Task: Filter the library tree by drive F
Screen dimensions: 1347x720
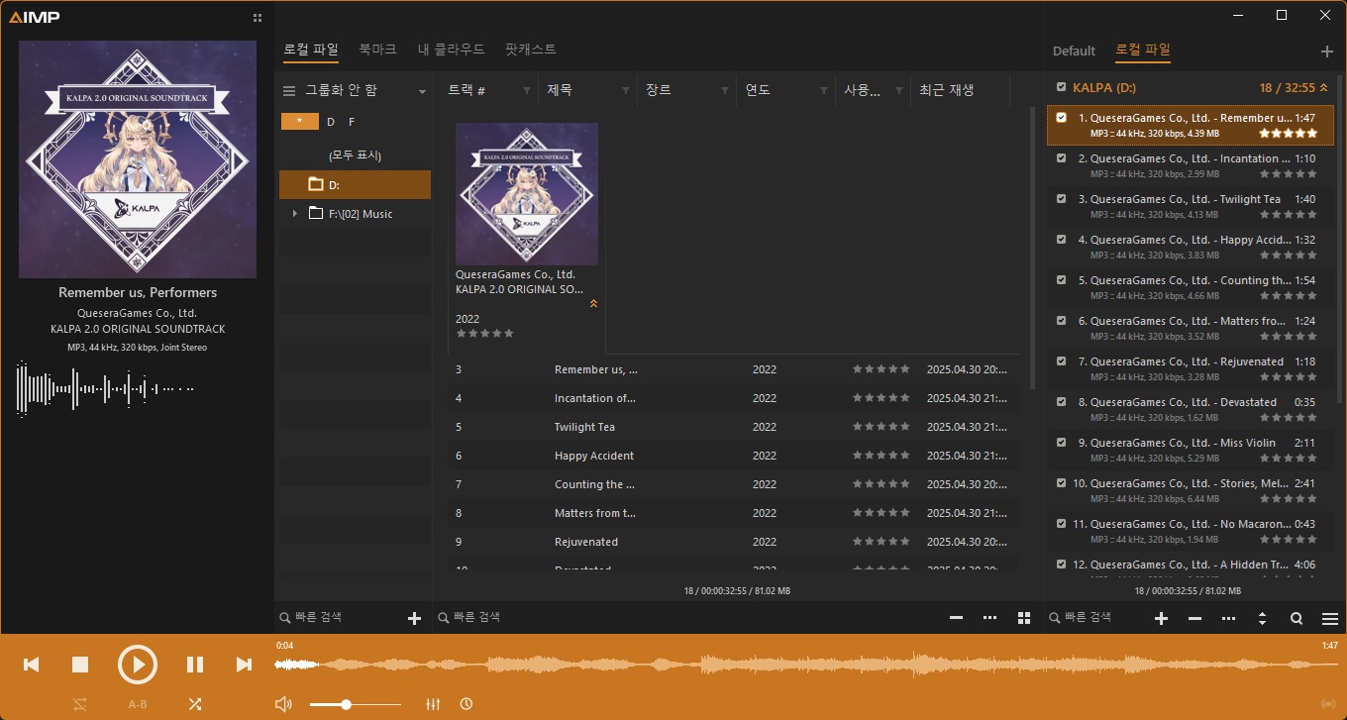Action: pos(352,122)
